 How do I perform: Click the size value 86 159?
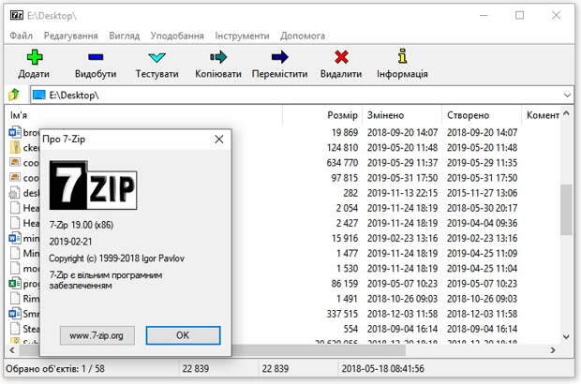[345, 283]
